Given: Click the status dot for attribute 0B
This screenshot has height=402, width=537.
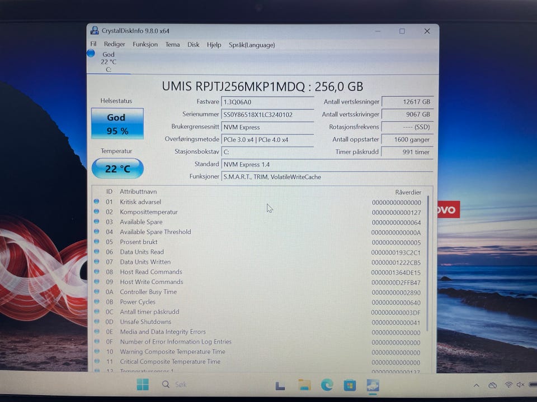Looking at the screenshot, I should pyautogui.click(x=97, y=301).
